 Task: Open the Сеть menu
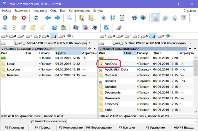[x=53, y=11]
